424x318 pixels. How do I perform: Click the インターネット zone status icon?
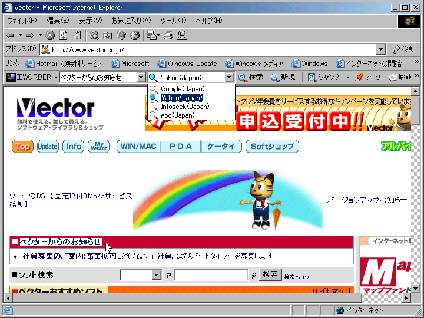pos(340,310)
